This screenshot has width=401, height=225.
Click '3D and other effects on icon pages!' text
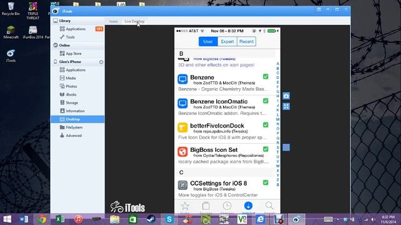click(216, 65)
